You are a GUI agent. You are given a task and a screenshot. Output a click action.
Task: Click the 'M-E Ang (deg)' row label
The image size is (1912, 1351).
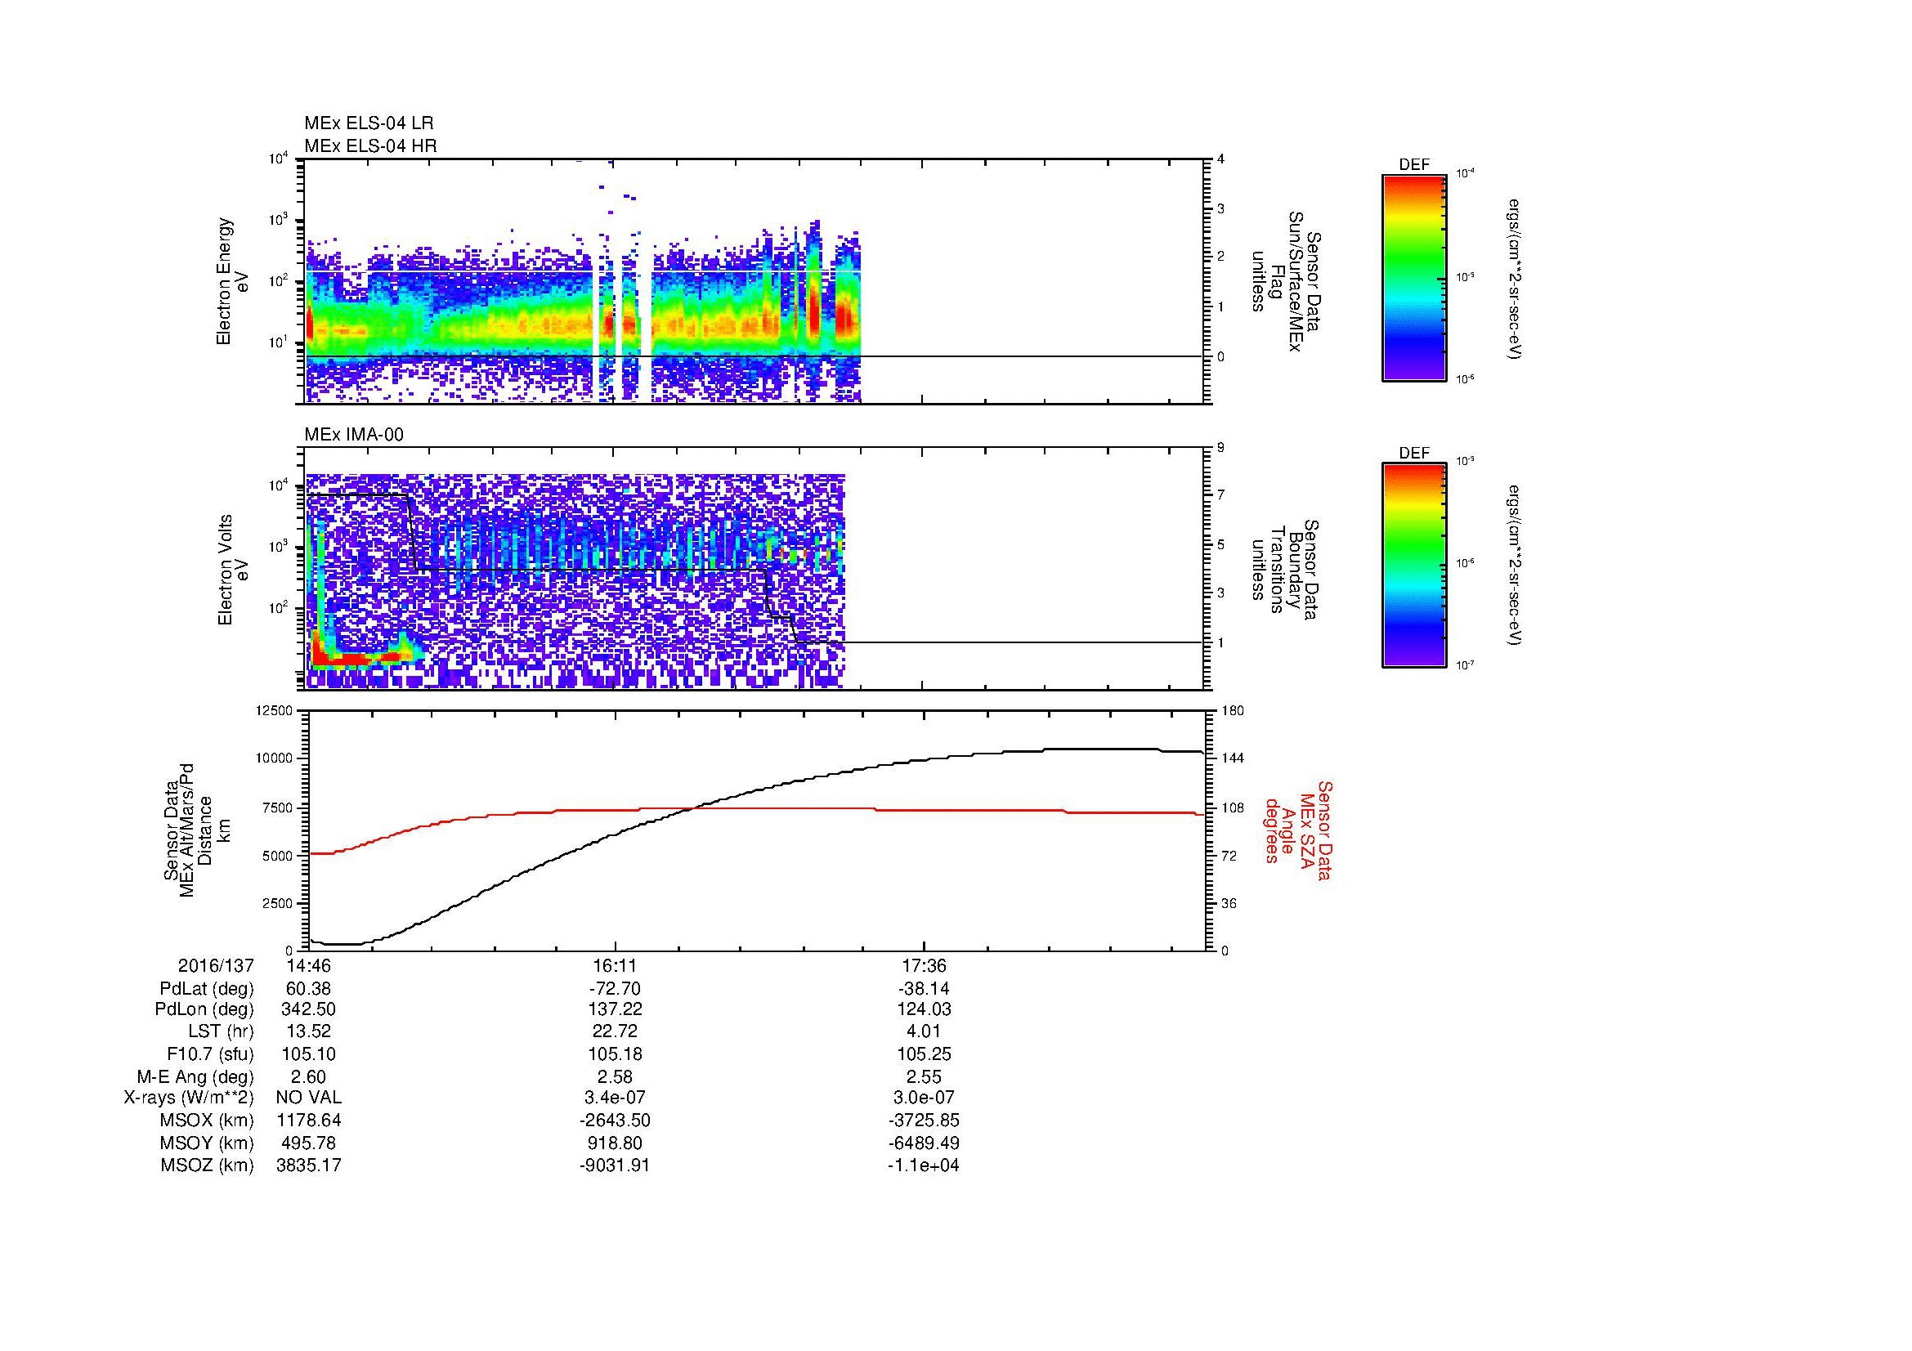point(195,1077)
